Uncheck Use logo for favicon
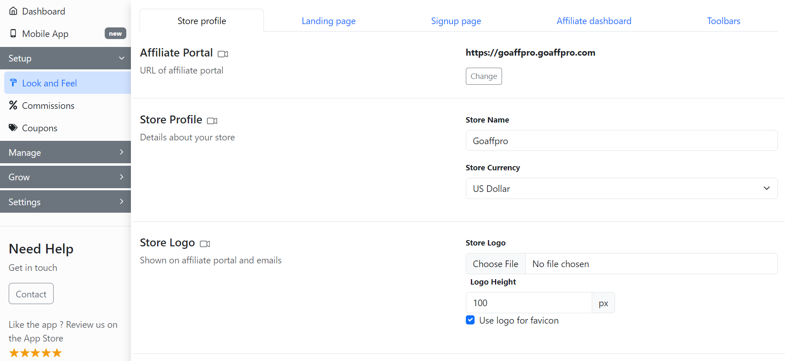785x361 pixels. (470, 320)
